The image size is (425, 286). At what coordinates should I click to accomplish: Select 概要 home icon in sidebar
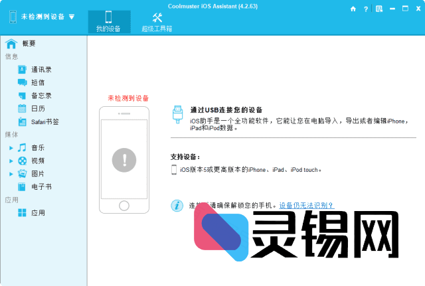[11, 44]
